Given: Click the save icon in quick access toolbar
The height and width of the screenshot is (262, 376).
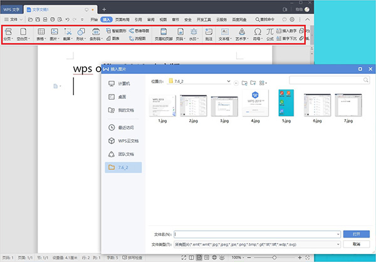Looking at the screenshot, I should (38, 19).
